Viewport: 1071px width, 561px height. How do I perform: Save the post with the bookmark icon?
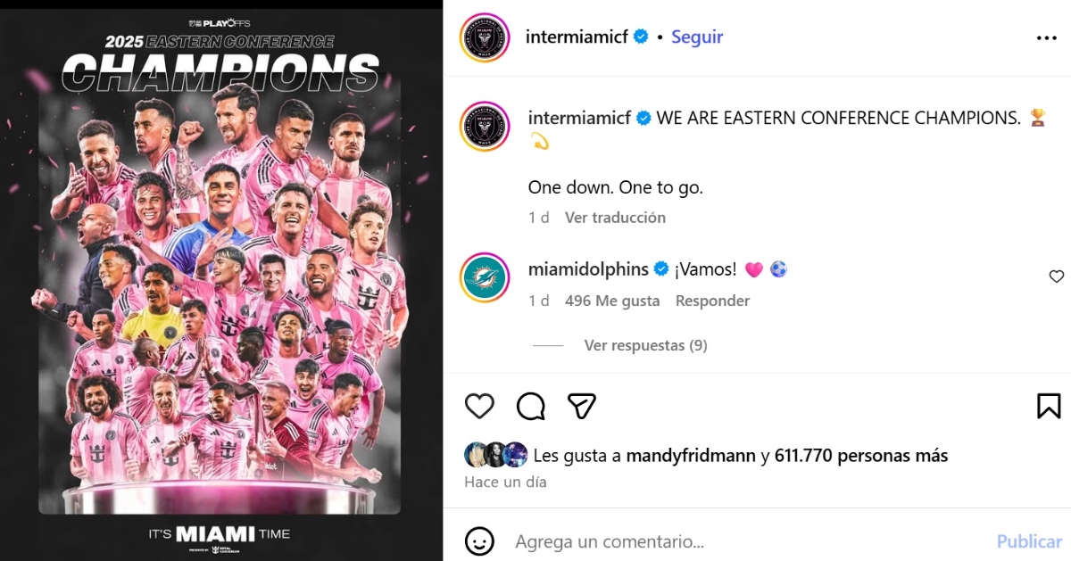point(1049,406)
